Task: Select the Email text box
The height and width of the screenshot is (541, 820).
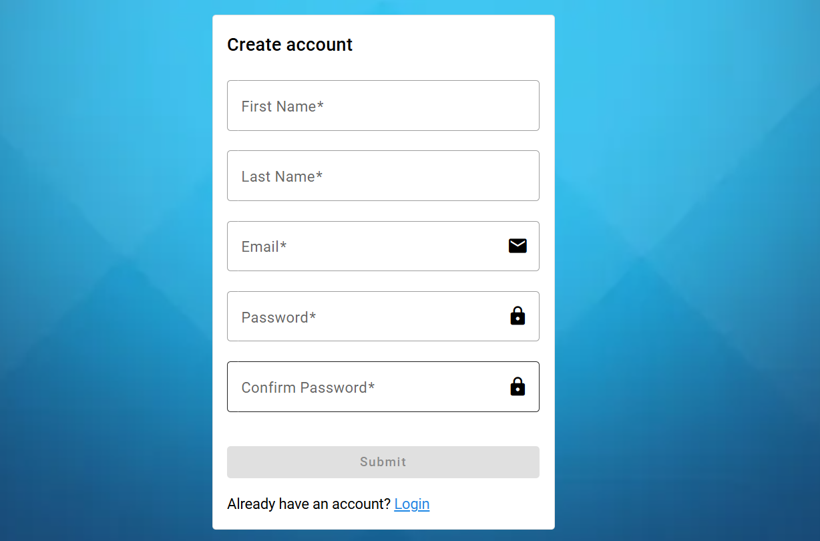Action: coord(387,246)
